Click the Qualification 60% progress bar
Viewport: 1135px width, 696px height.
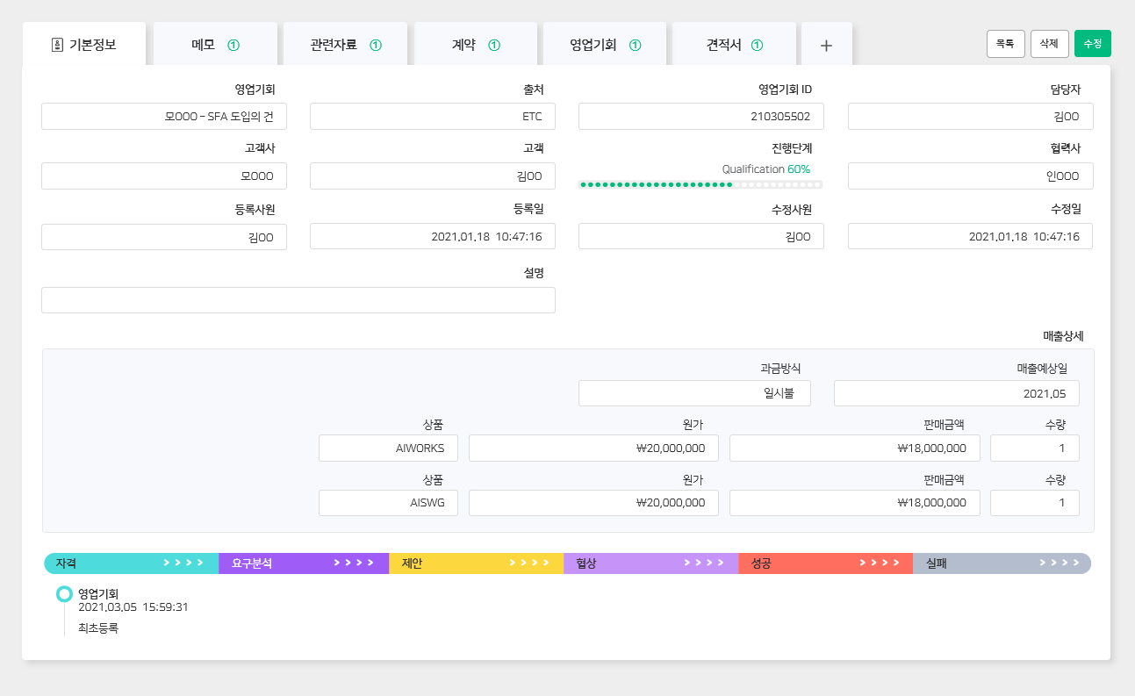700,184
